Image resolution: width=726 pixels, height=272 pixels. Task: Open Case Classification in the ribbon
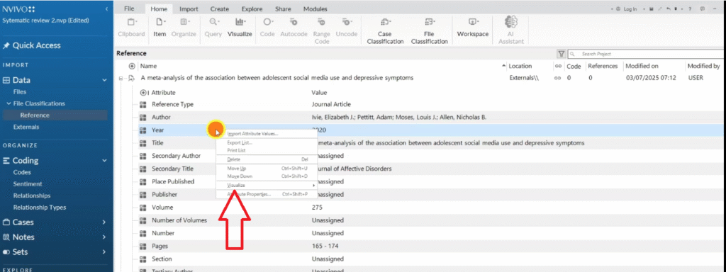385,30
